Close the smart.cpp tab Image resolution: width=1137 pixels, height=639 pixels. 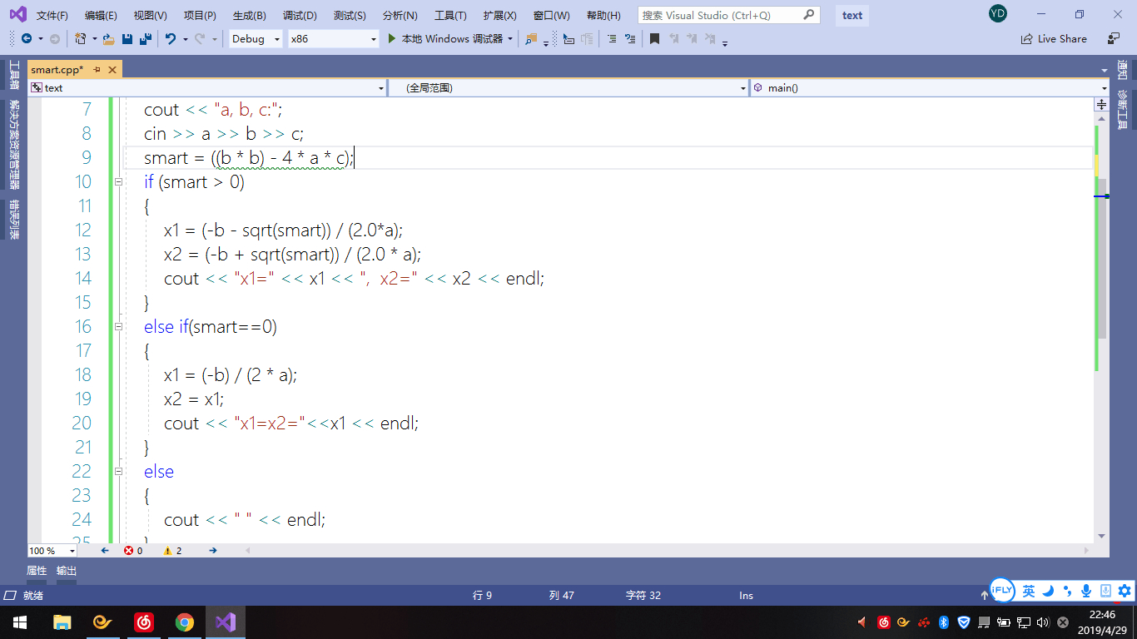point(112,70)
